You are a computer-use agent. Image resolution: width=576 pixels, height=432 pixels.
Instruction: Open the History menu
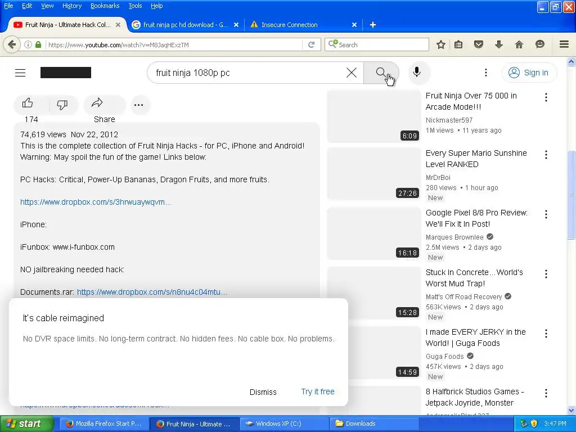[72, 6]
